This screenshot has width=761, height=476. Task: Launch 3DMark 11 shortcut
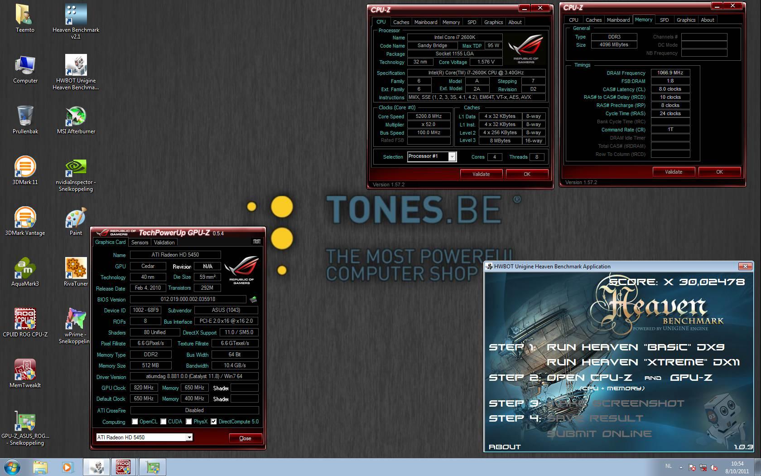pos(25,170)
